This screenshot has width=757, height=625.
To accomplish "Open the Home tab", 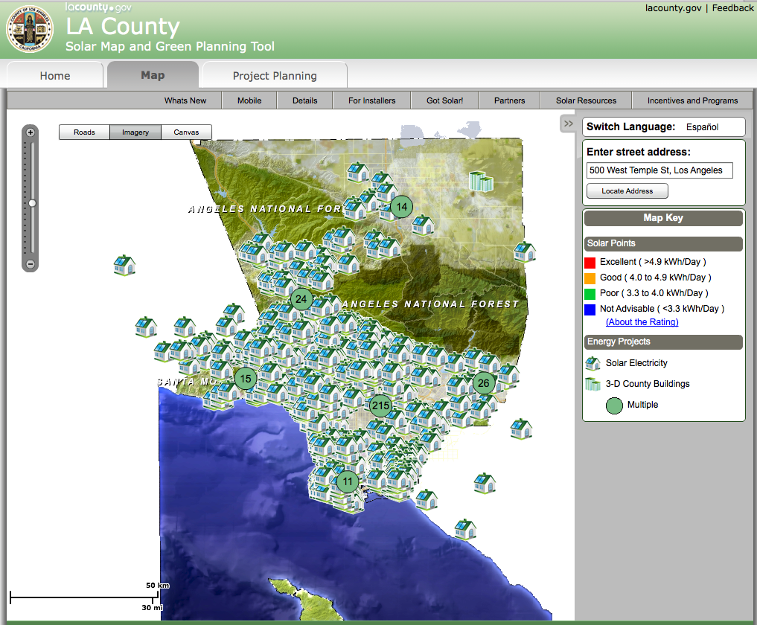I will point(55,76).
